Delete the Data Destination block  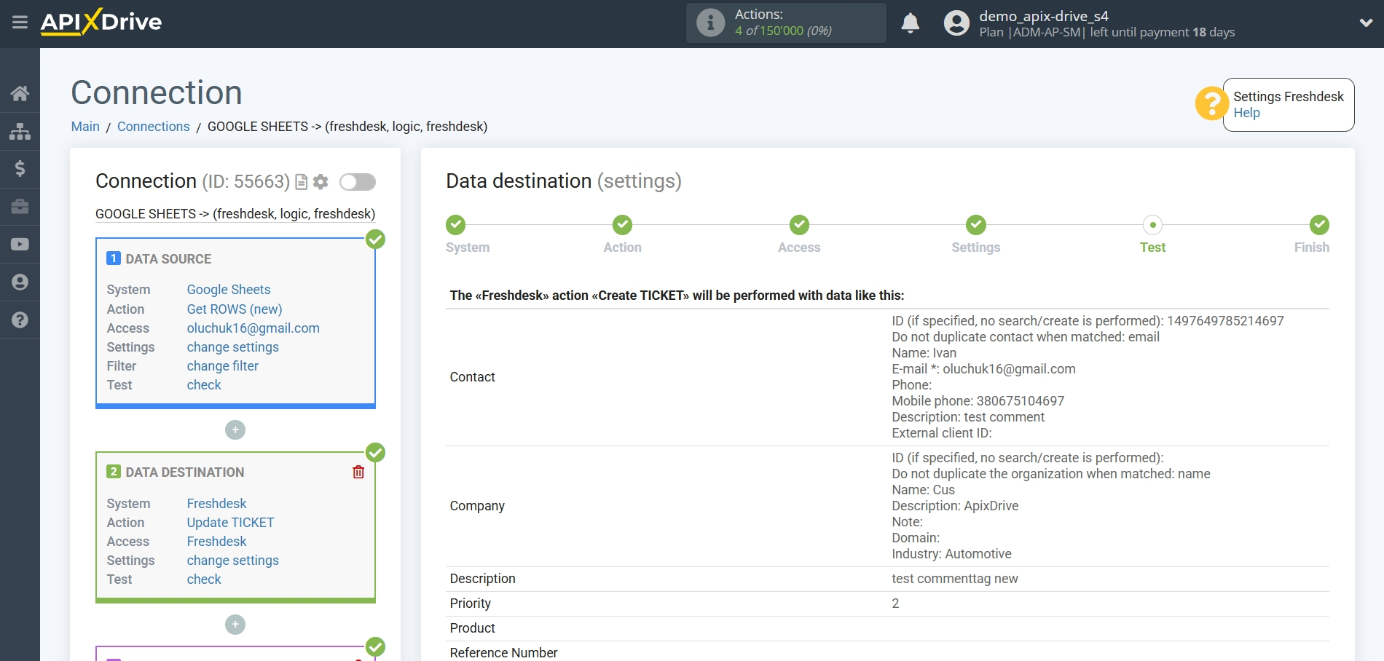pyautogui.click(x=358, y=472)
